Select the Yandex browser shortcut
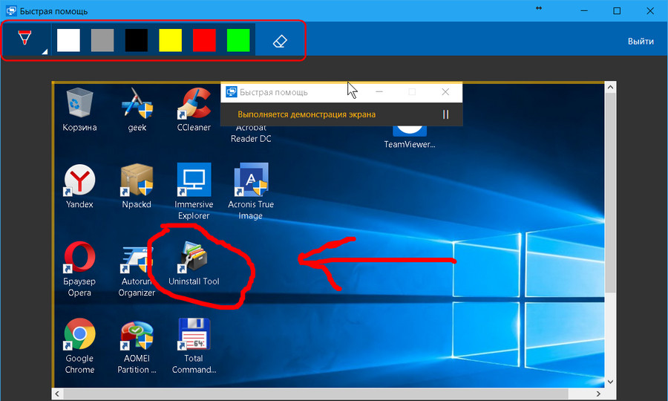 pos(79,186)
